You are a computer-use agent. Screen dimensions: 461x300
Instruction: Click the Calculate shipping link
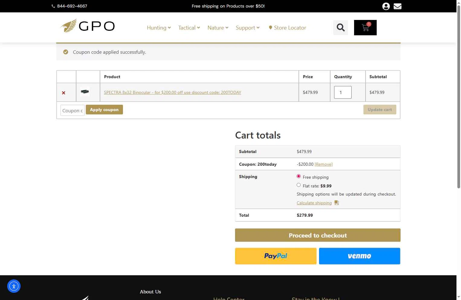[314, 203]
